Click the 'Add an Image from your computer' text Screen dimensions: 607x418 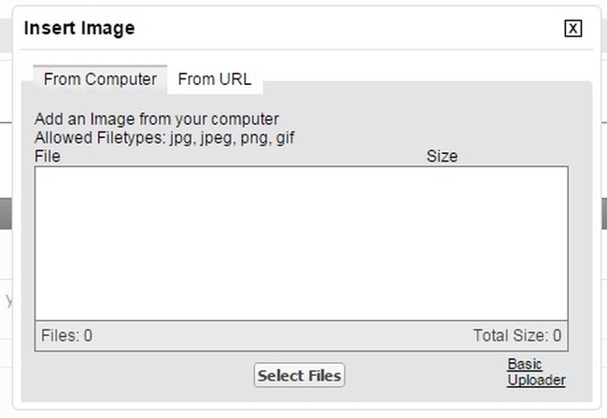pyautogui.click(x=157, y=119)
